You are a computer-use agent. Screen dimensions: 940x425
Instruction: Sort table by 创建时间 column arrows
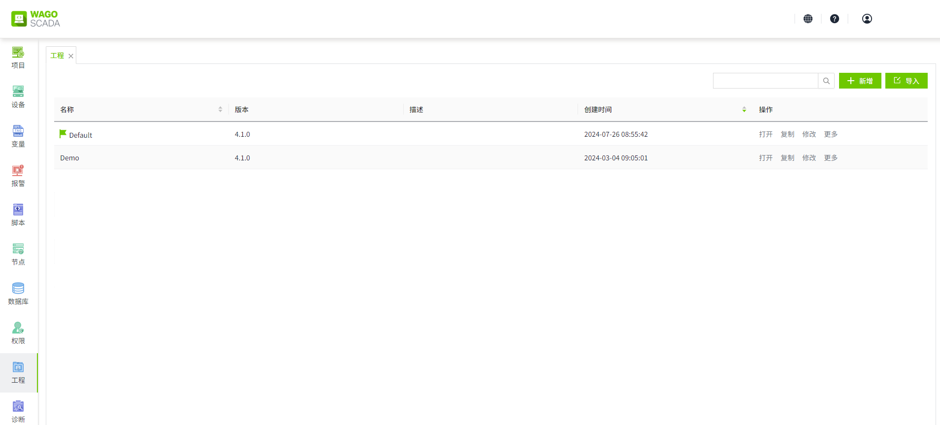(x=744, y=110)
